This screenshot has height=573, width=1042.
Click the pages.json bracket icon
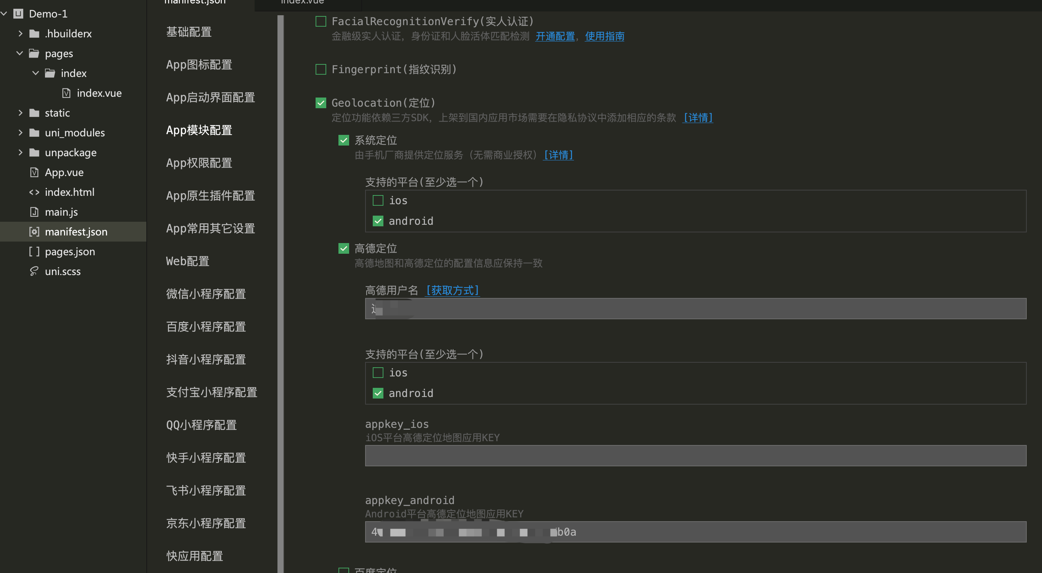[x=34, y=251]
